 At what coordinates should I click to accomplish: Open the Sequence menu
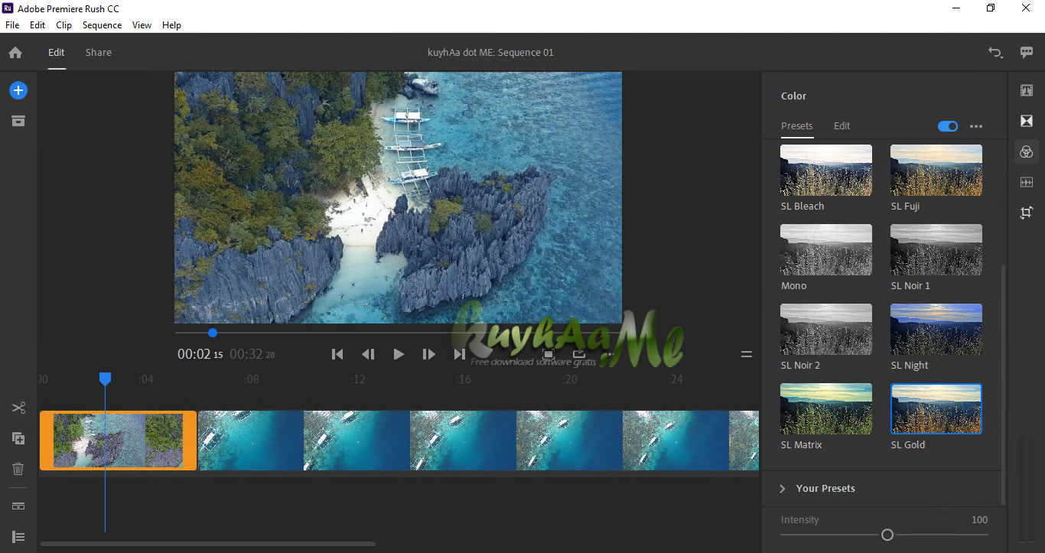(x=103, y=25)
